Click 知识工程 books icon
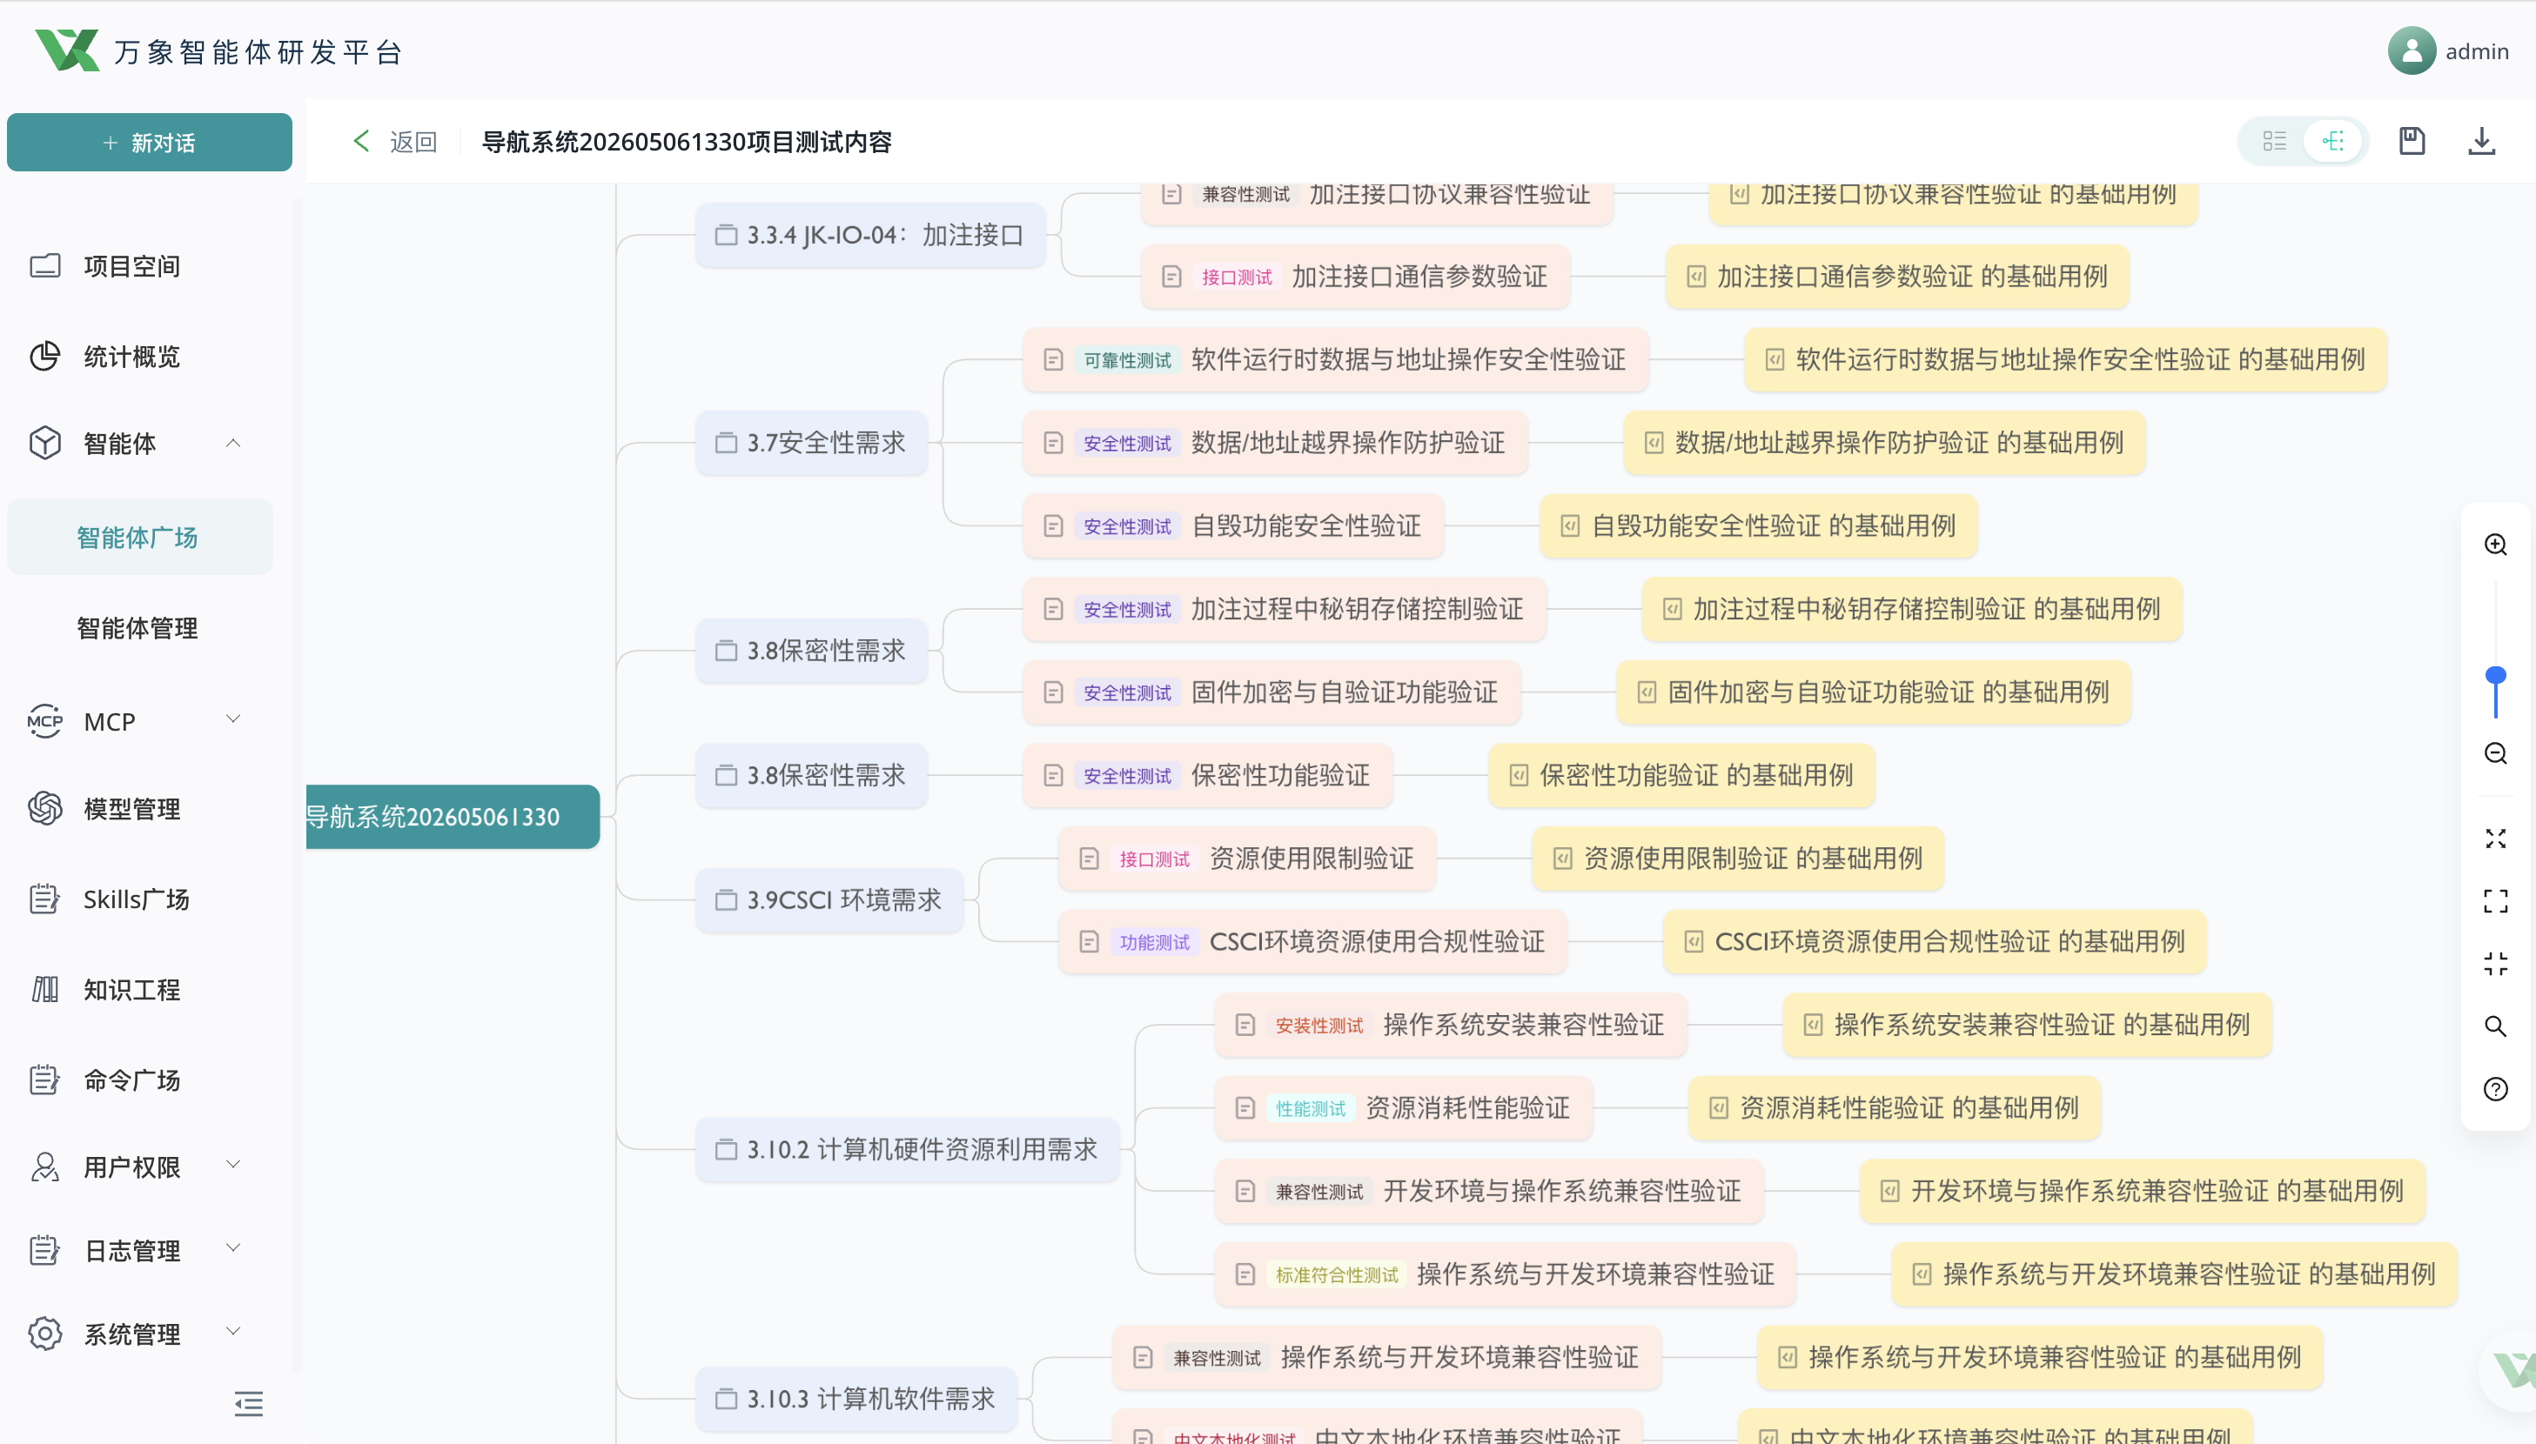Viewport: 2536px width, 1444px height. (44, 990)
